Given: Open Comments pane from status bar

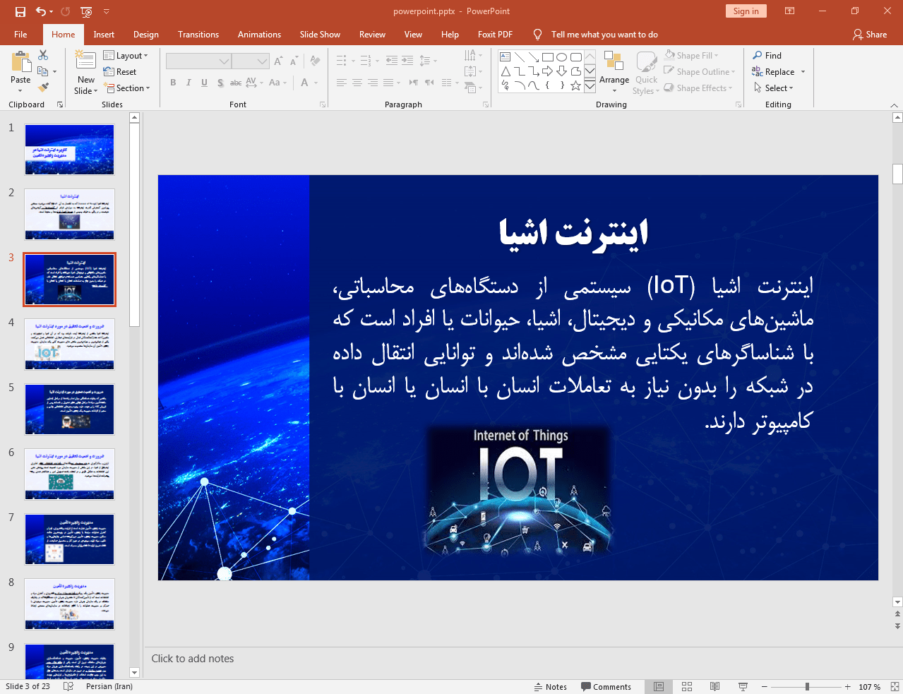Looking at the screenshot, I should [x=606, y=687].
